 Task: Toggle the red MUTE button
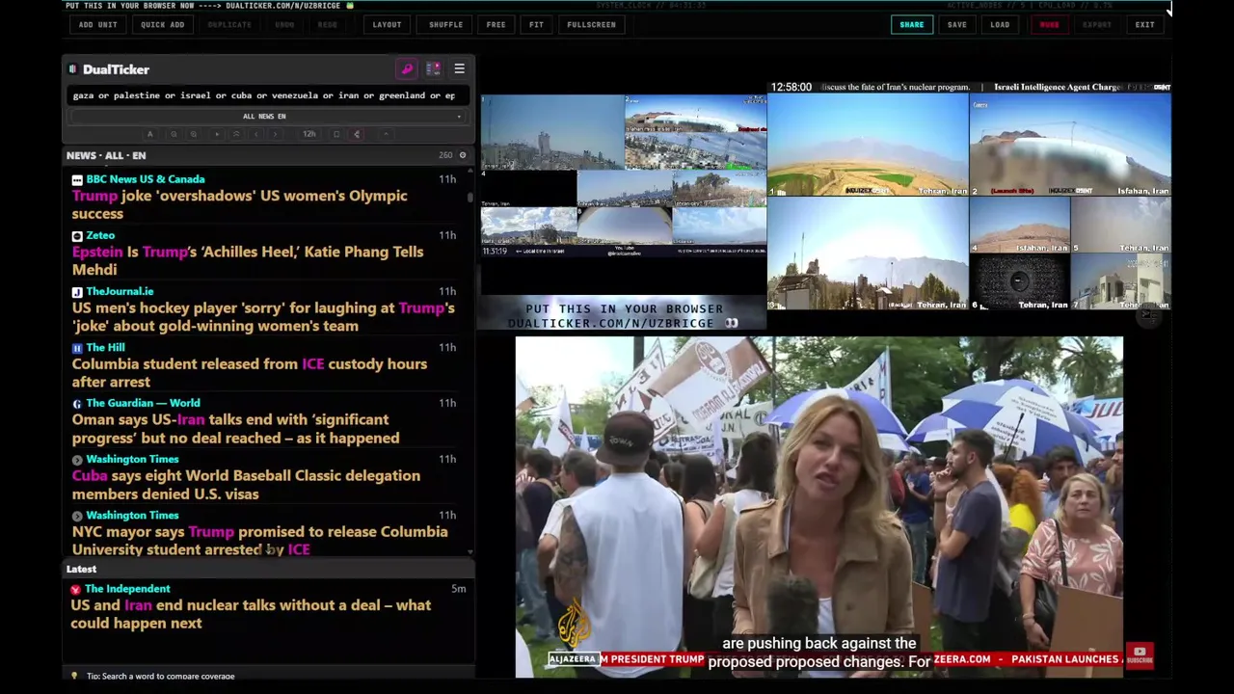tap(1049, 25)
